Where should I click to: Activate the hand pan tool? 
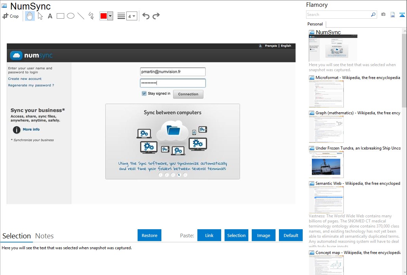pyautogui.click(x=30, y=16)
